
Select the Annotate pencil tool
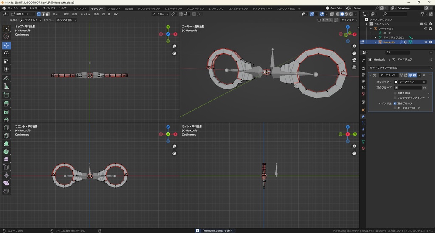pyautogui.click(x=6, y=78)
